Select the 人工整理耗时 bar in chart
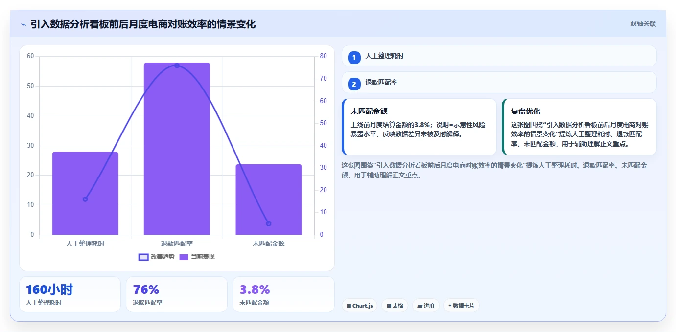Screen dimensions: 676x332 tap(85, 193)
